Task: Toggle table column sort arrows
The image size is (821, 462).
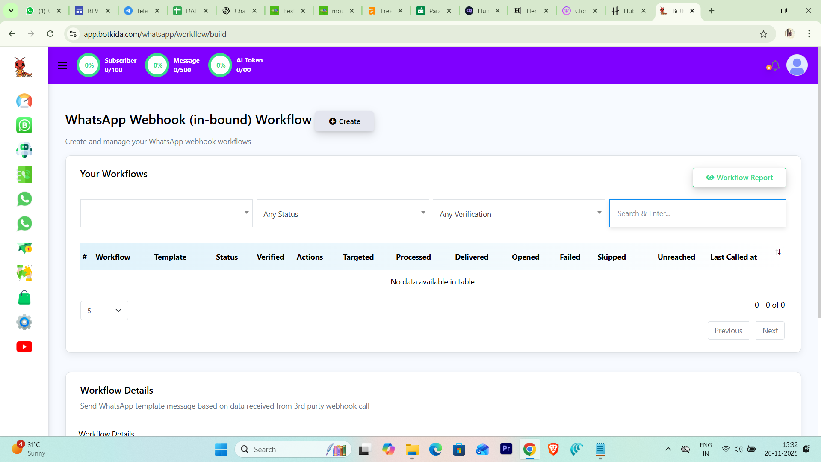Action: click(x=778, y=252)
